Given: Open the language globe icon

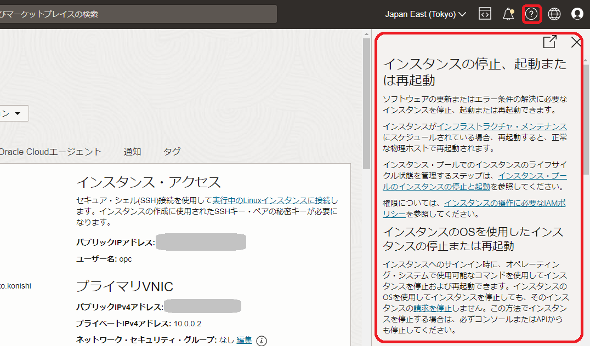Looking at the screenshot, I should [x=554, y=14].
